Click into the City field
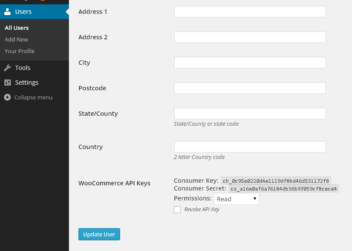This screenshot has width=352, height=251. 250,63
